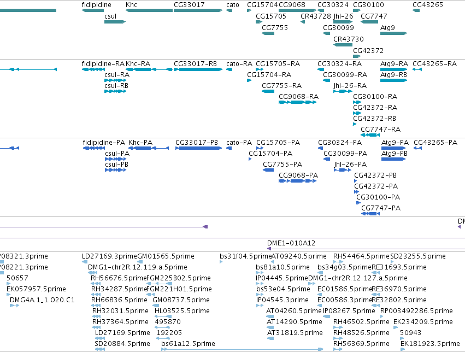
Task: Select the IP08267.5prime EST label
Action: click(349, 311)
